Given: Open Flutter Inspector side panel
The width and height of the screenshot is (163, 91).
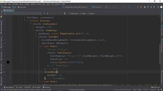Looking at the screenshot, I should pos(162,16).
